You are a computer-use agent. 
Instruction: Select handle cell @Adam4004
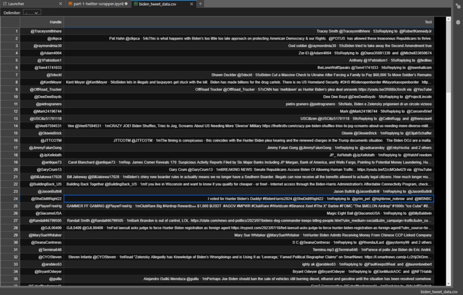click(42, 53)
